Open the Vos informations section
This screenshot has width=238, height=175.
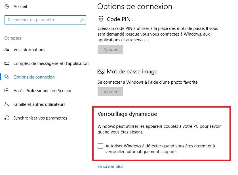pos(29,50)
